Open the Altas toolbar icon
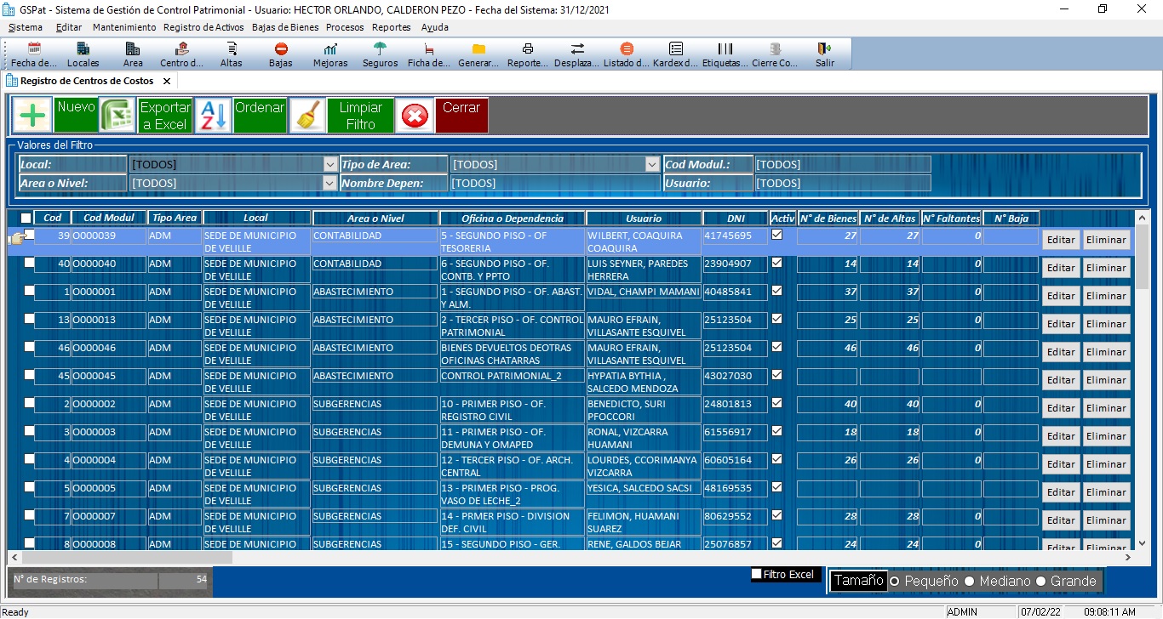Viewport: 1163px width, 619px height. 232,54
